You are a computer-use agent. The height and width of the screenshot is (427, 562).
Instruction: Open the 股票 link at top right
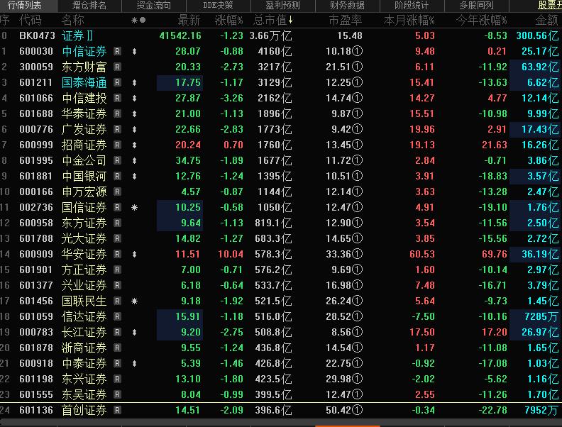click(x=550, y=6)
